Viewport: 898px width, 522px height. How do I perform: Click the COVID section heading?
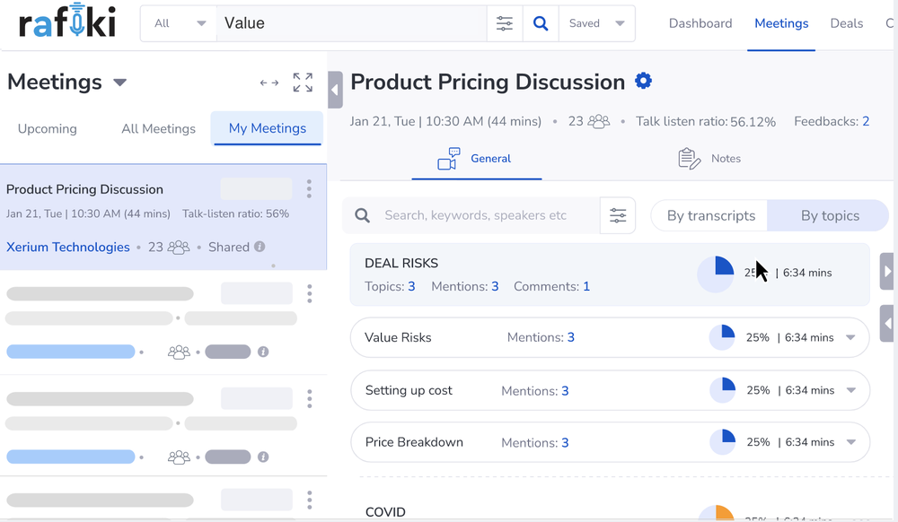[385, 512]
